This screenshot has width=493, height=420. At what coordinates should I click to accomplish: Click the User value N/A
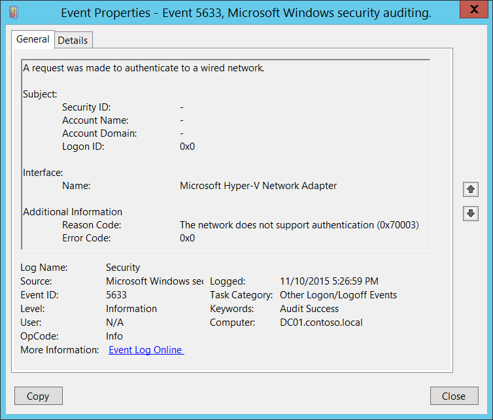point(114,323)
